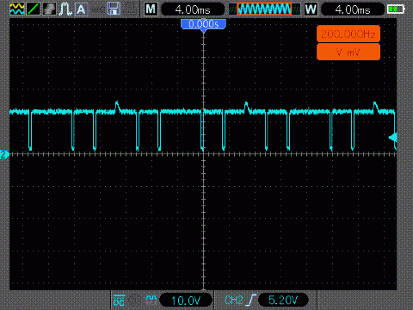Click the cyan trigger level arrow marker
The image size is (413, 310).
392,138
